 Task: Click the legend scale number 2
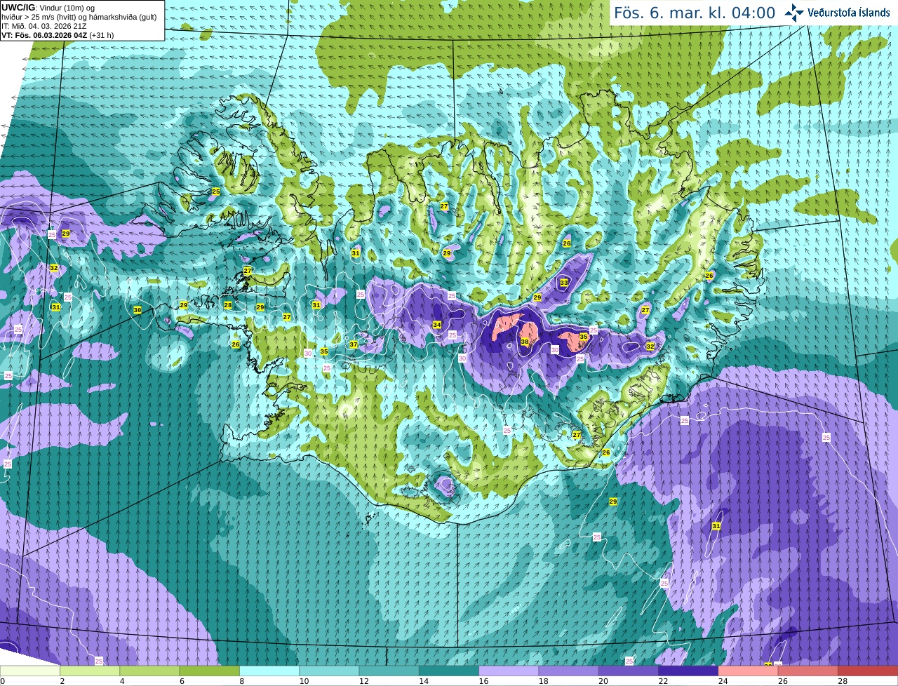pos(62,681)
